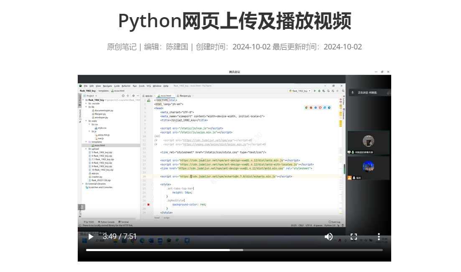Click the video progress bar
Screen dimensions: 461x272
coord(234,250)
